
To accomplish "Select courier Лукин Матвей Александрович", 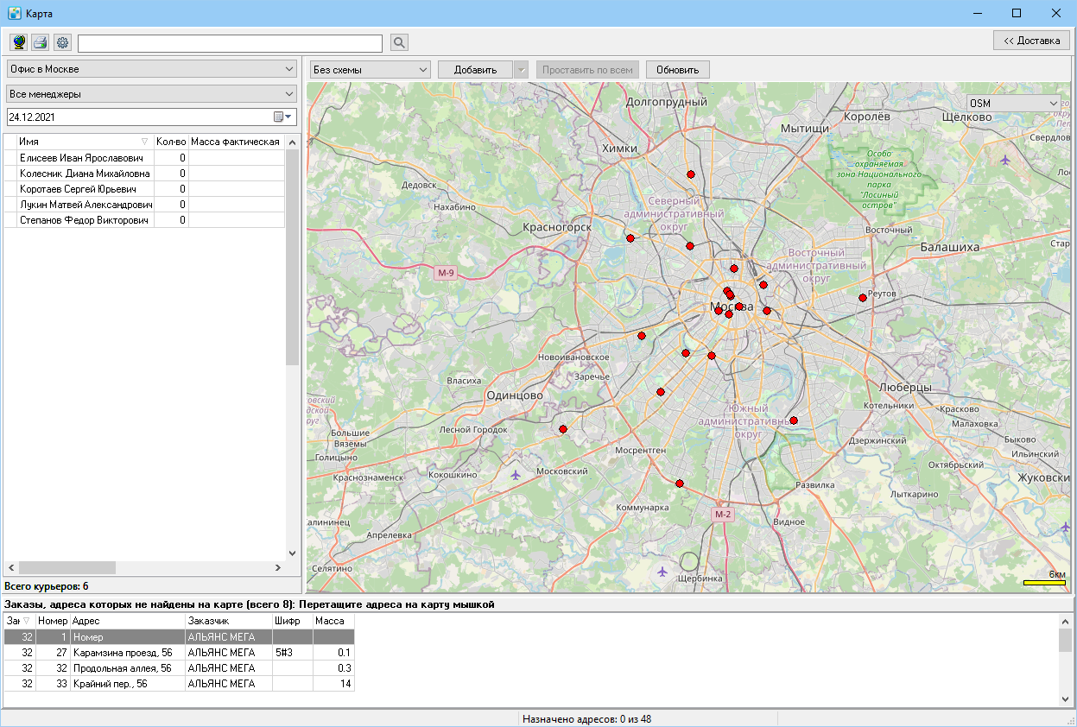I will point(144,205).
